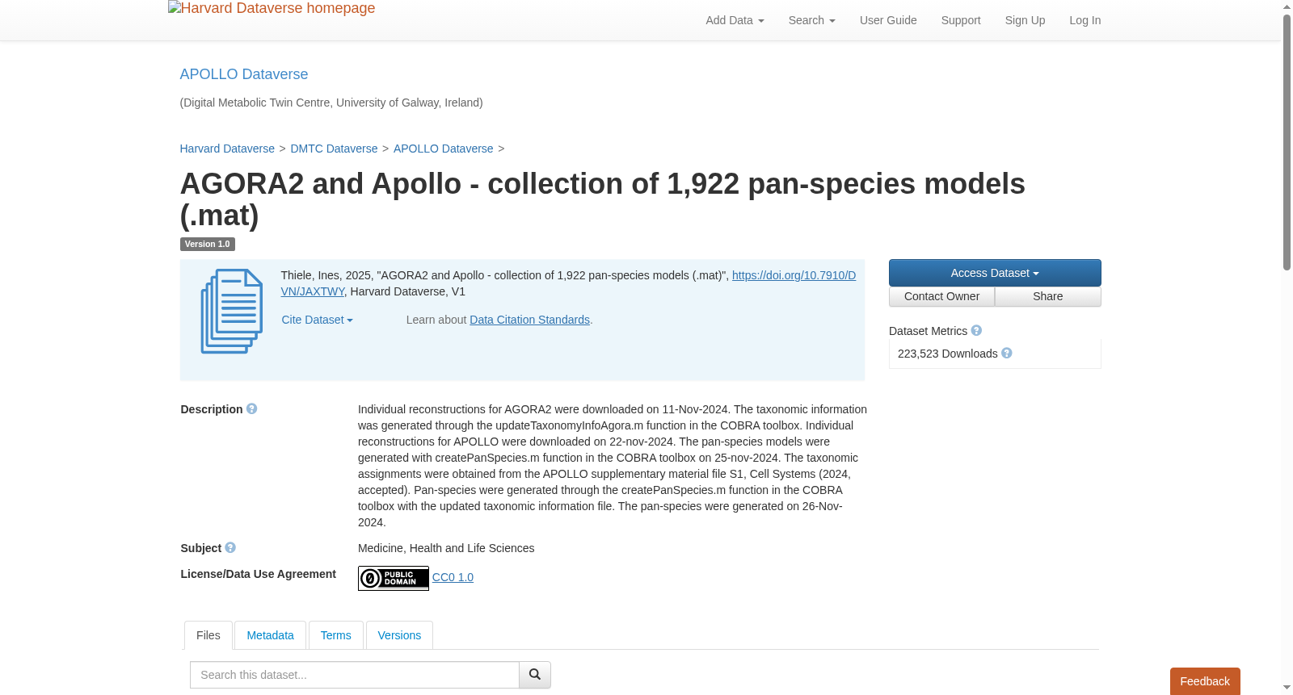Click 'Medicine, Health and Life Sciences' subject text

click(x=446, y=548)
